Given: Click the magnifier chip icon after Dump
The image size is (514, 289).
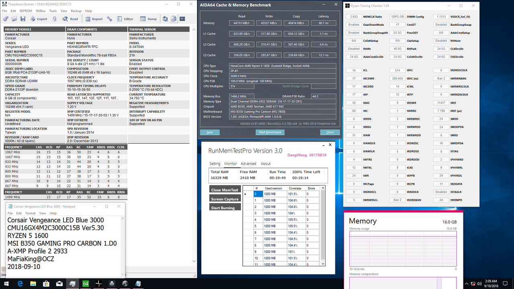Looking at the screenshot, I should (x=165, y=19).
